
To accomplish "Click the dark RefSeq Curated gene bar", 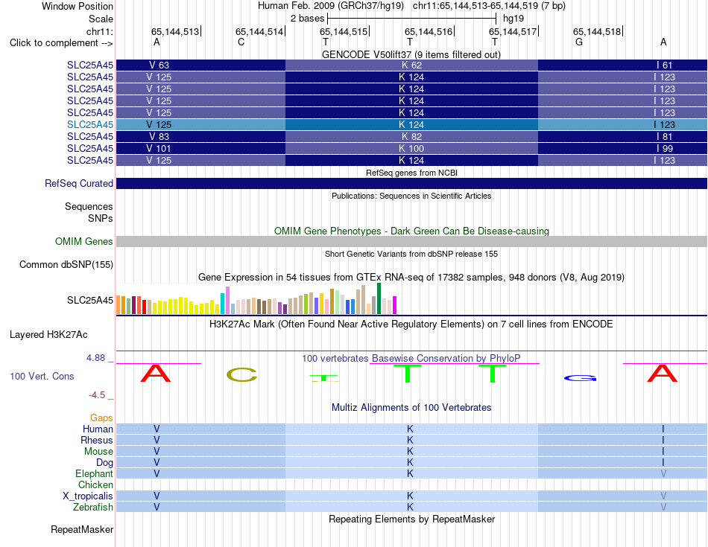I will point(412,184).
